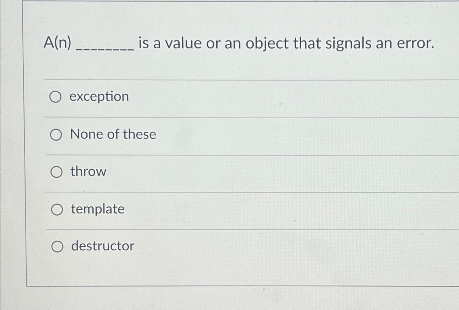Screen dimensions: 459x310
Task: Click the "throw" answer text label
Action: 88,172
